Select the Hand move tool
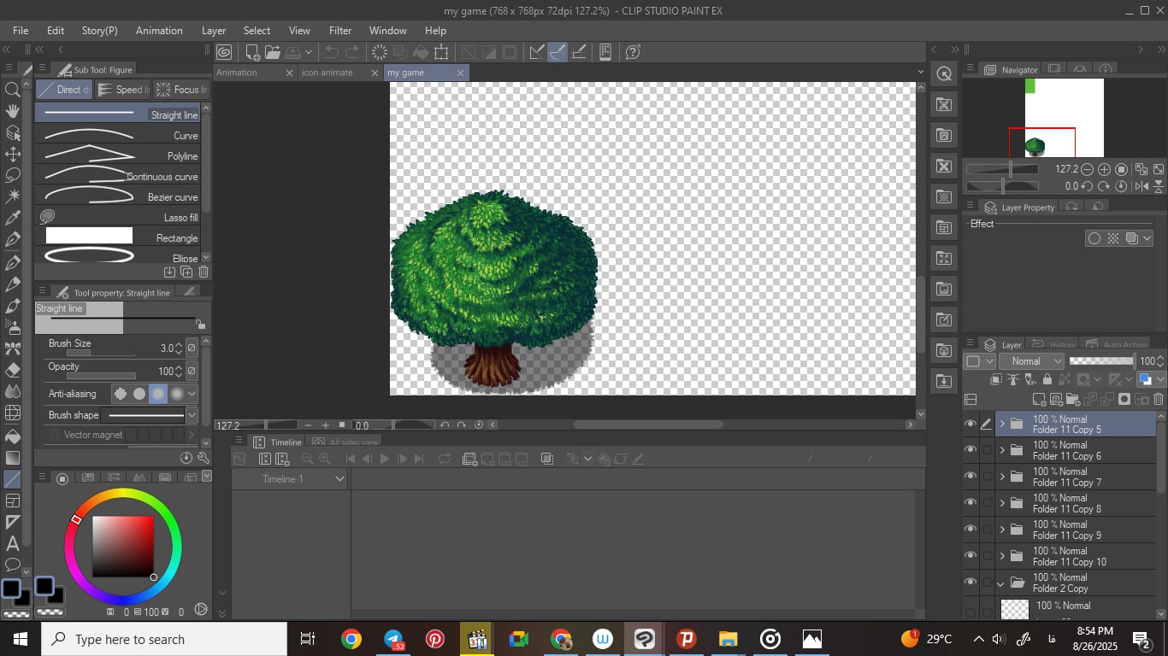This screenshot has width=1168, height=656. pyautogui.click(x=13, y=111)
